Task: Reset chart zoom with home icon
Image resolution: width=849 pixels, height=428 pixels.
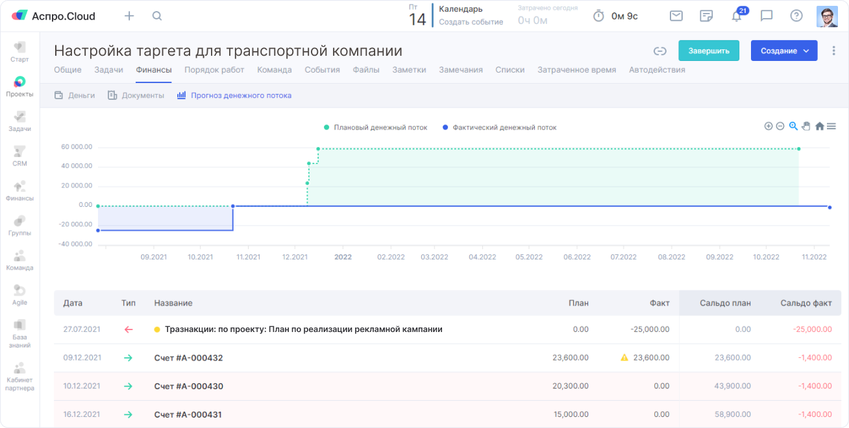Action: 820,126
